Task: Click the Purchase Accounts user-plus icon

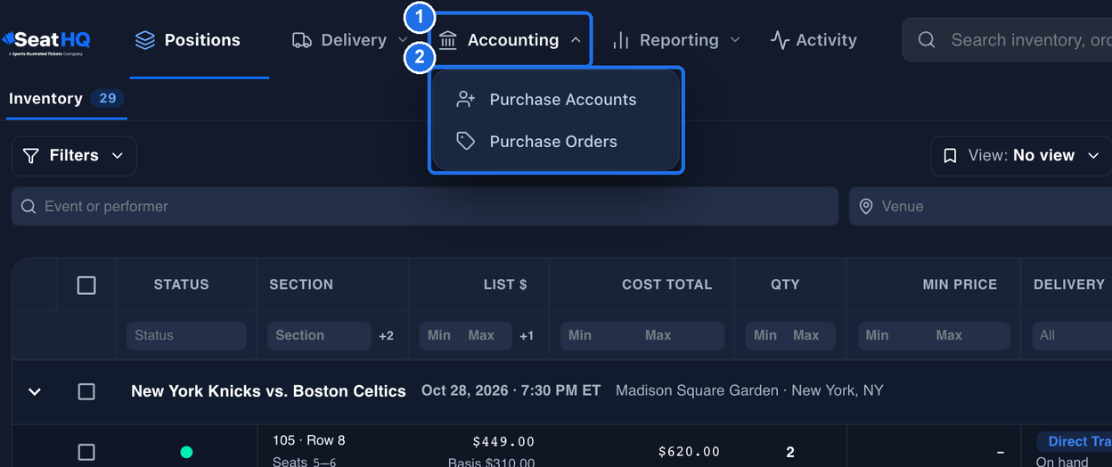Action: 465,99
